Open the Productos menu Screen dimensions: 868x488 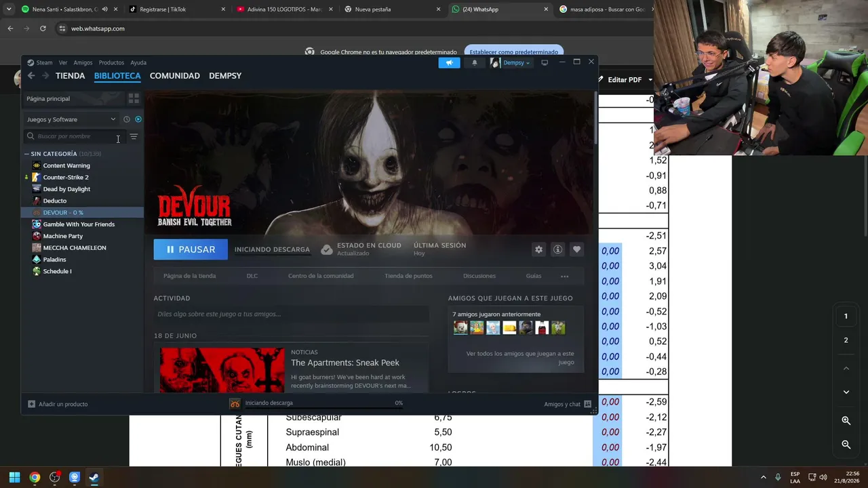point(111,62)
